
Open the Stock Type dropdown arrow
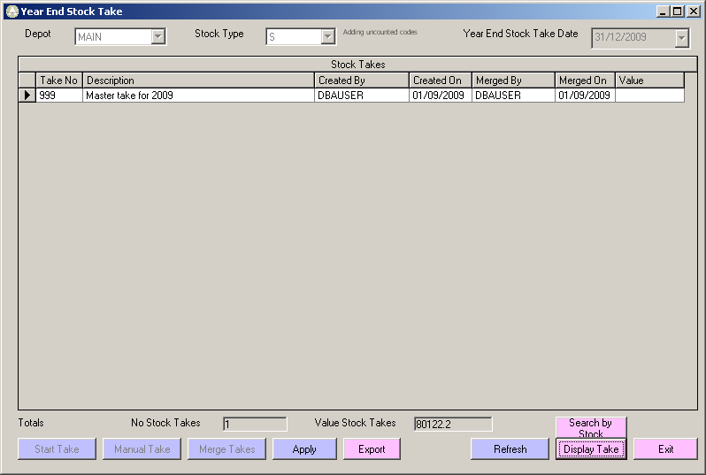point(327,37)
